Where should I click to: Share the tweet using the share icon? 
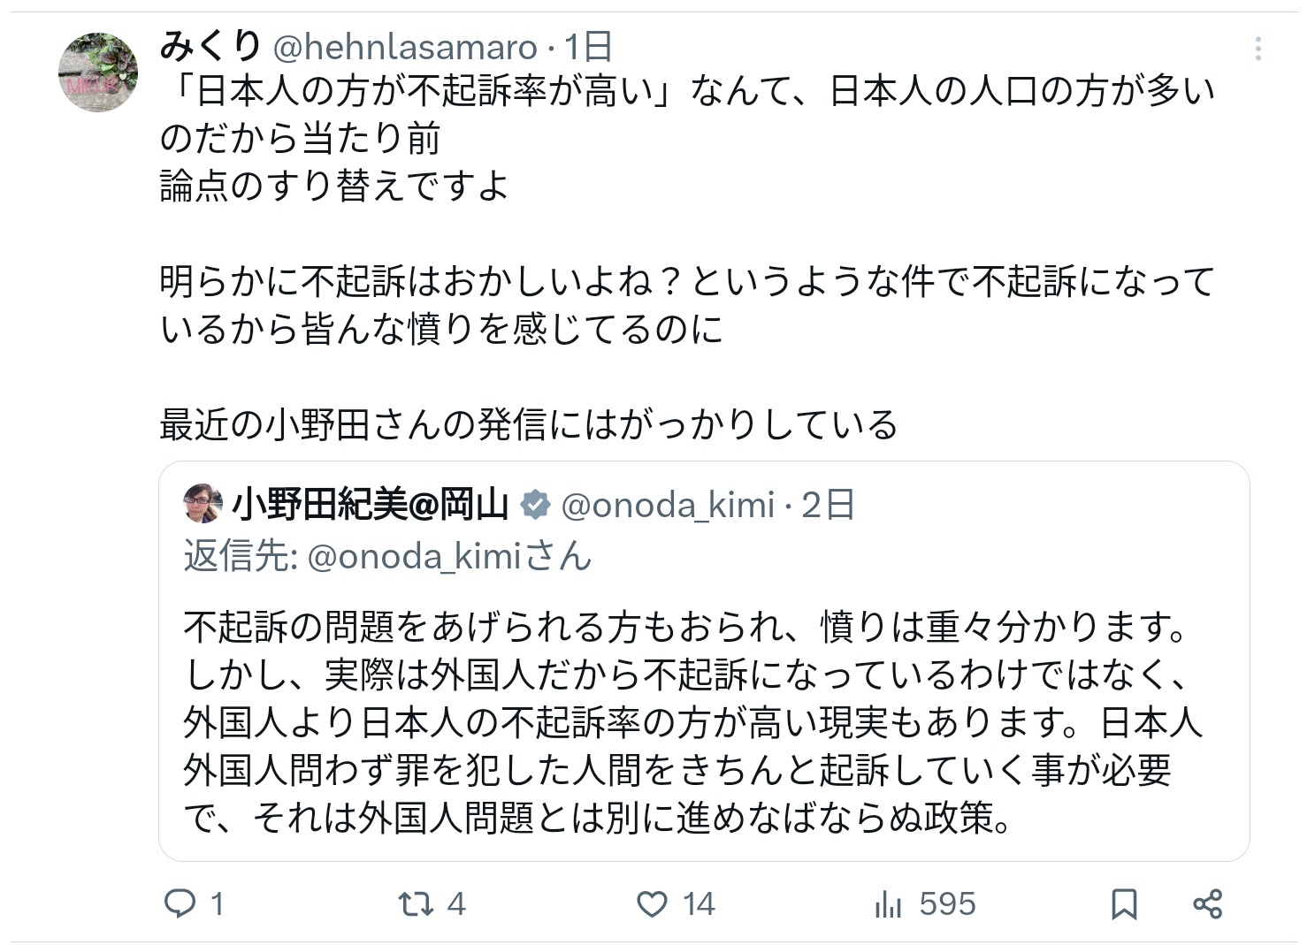[1207, 903]
